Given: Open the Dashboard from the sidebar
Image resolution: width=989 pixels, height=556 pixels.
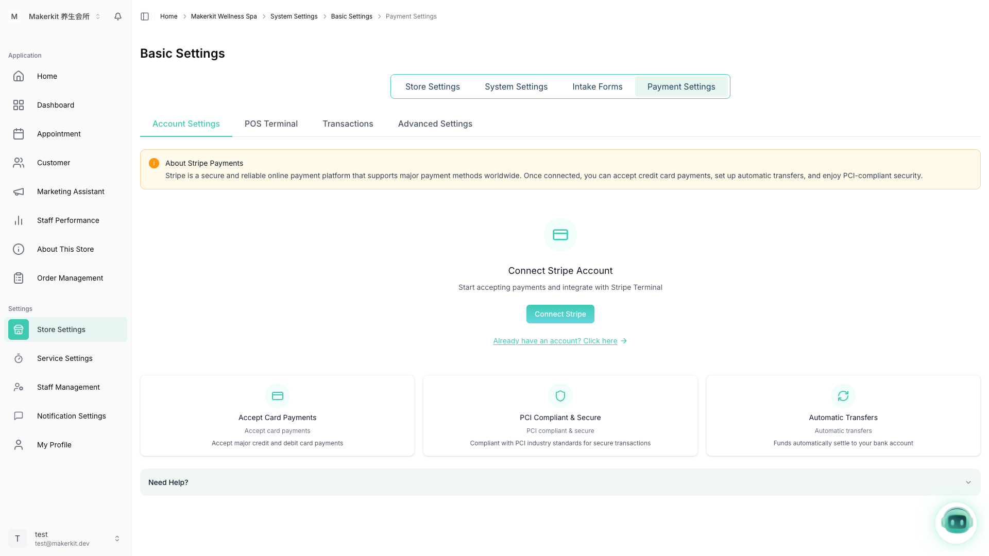Looking at the screenshot, I should [56, 105].
